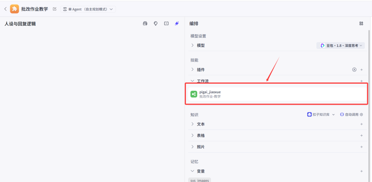372x182 pixels.
Task: Click the 人设与回复逻辑 heading
Action: click(20, 24)
